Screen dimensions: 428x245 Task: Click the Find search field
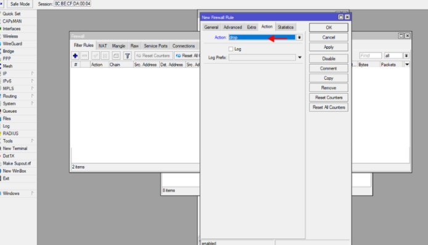click(x=371, y=56)
